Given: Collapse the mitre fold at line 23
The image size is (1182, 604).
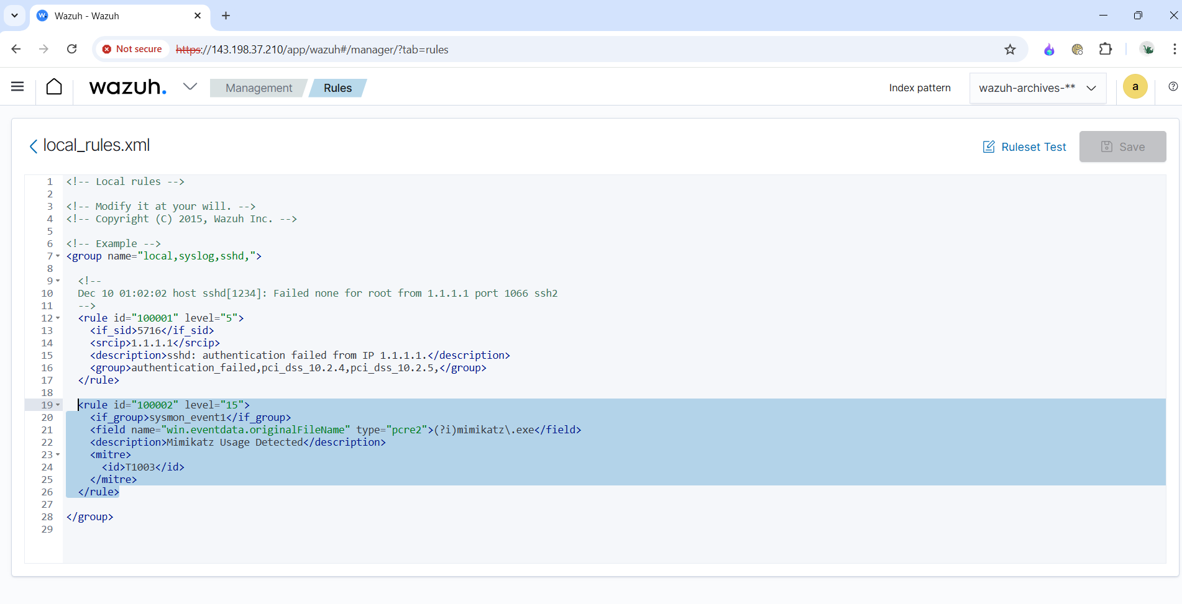Looking at the screenshot, I should (x=58, y=455).
